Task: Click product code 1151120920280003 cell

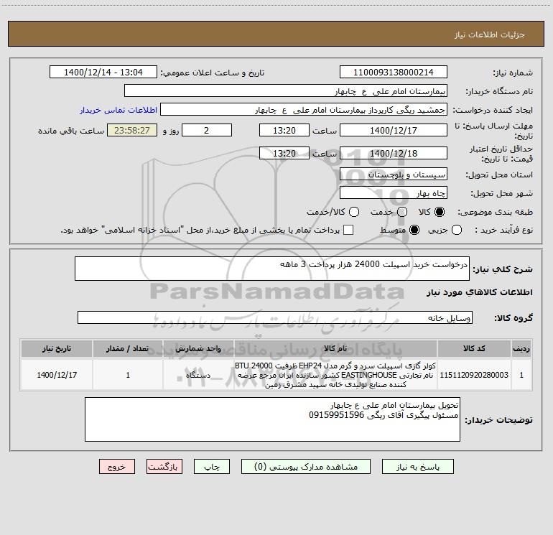Action: [474, 375]
